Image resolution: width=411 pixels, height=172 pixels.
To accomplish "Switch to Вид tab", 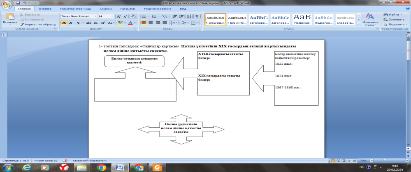I will click(183, 9).
